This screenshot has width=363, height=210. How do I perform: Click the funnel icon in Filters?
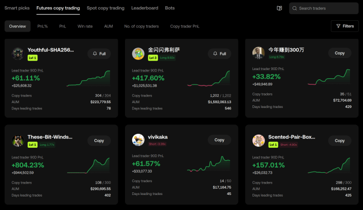click(x=338, y=26)
